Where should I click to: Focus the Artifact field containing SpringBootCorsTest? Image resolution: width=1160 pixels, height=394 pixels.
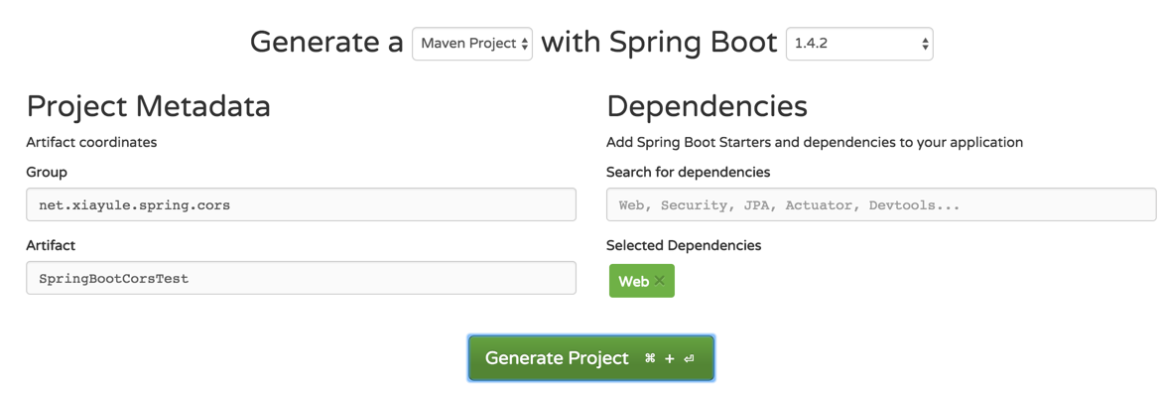[301, 278]
